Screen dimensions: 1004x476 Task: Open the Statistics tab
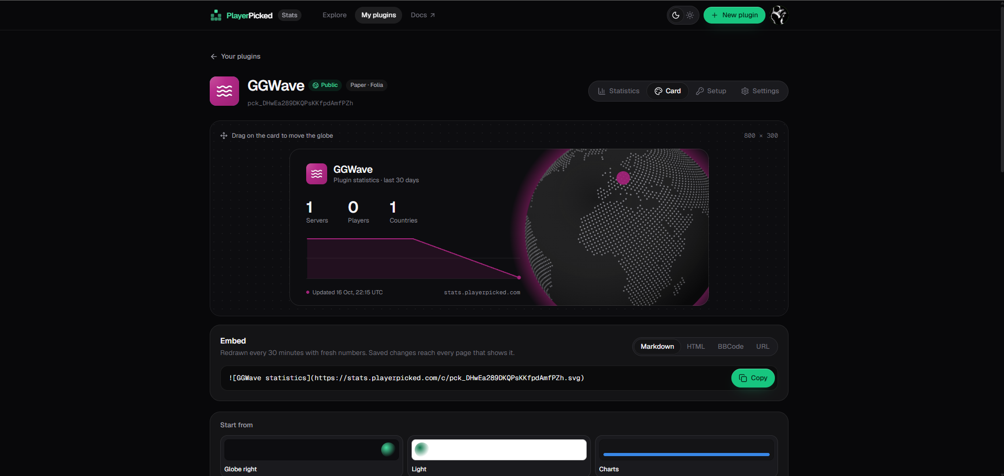click(x=619, y=91)
